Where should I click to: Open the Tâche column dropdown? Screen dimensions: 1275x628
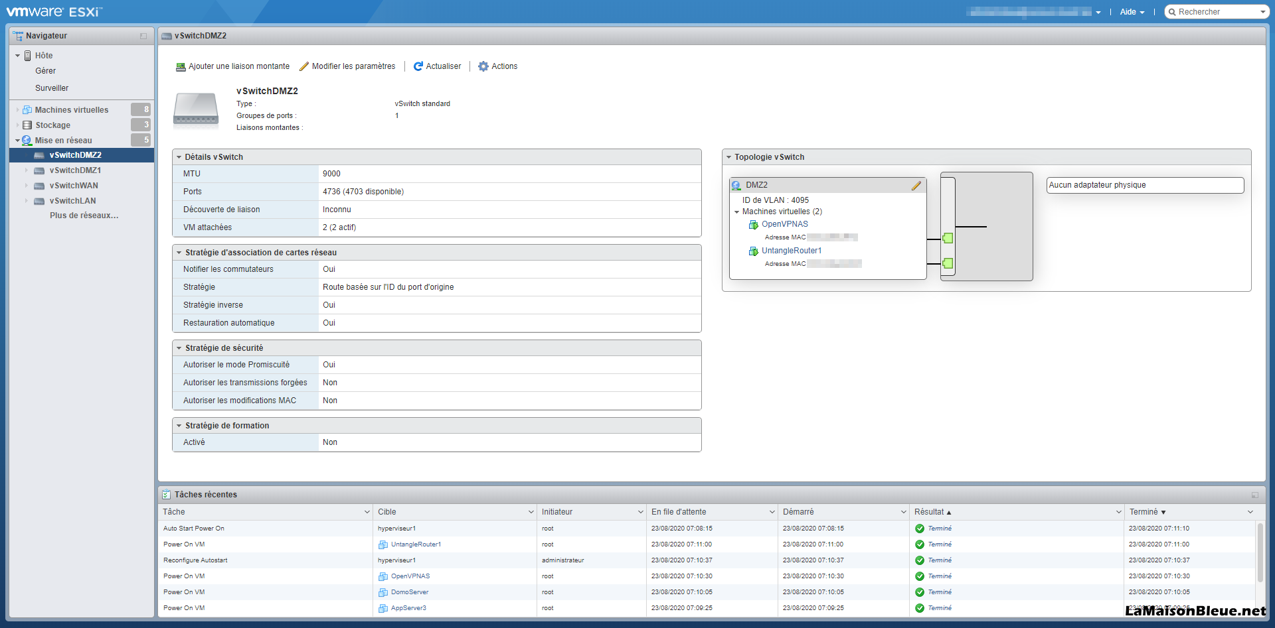point(367,512)
